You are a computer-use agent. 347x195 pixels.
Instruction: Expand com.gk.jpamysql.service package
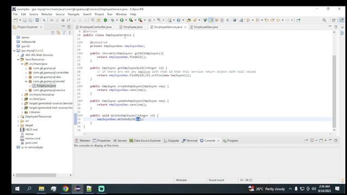(x=26, y=90)
